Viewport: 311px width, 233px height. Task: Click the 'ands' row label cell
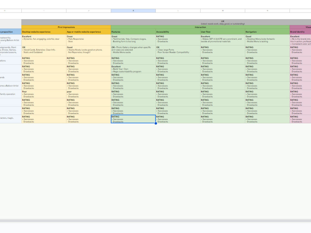[11, 77]
